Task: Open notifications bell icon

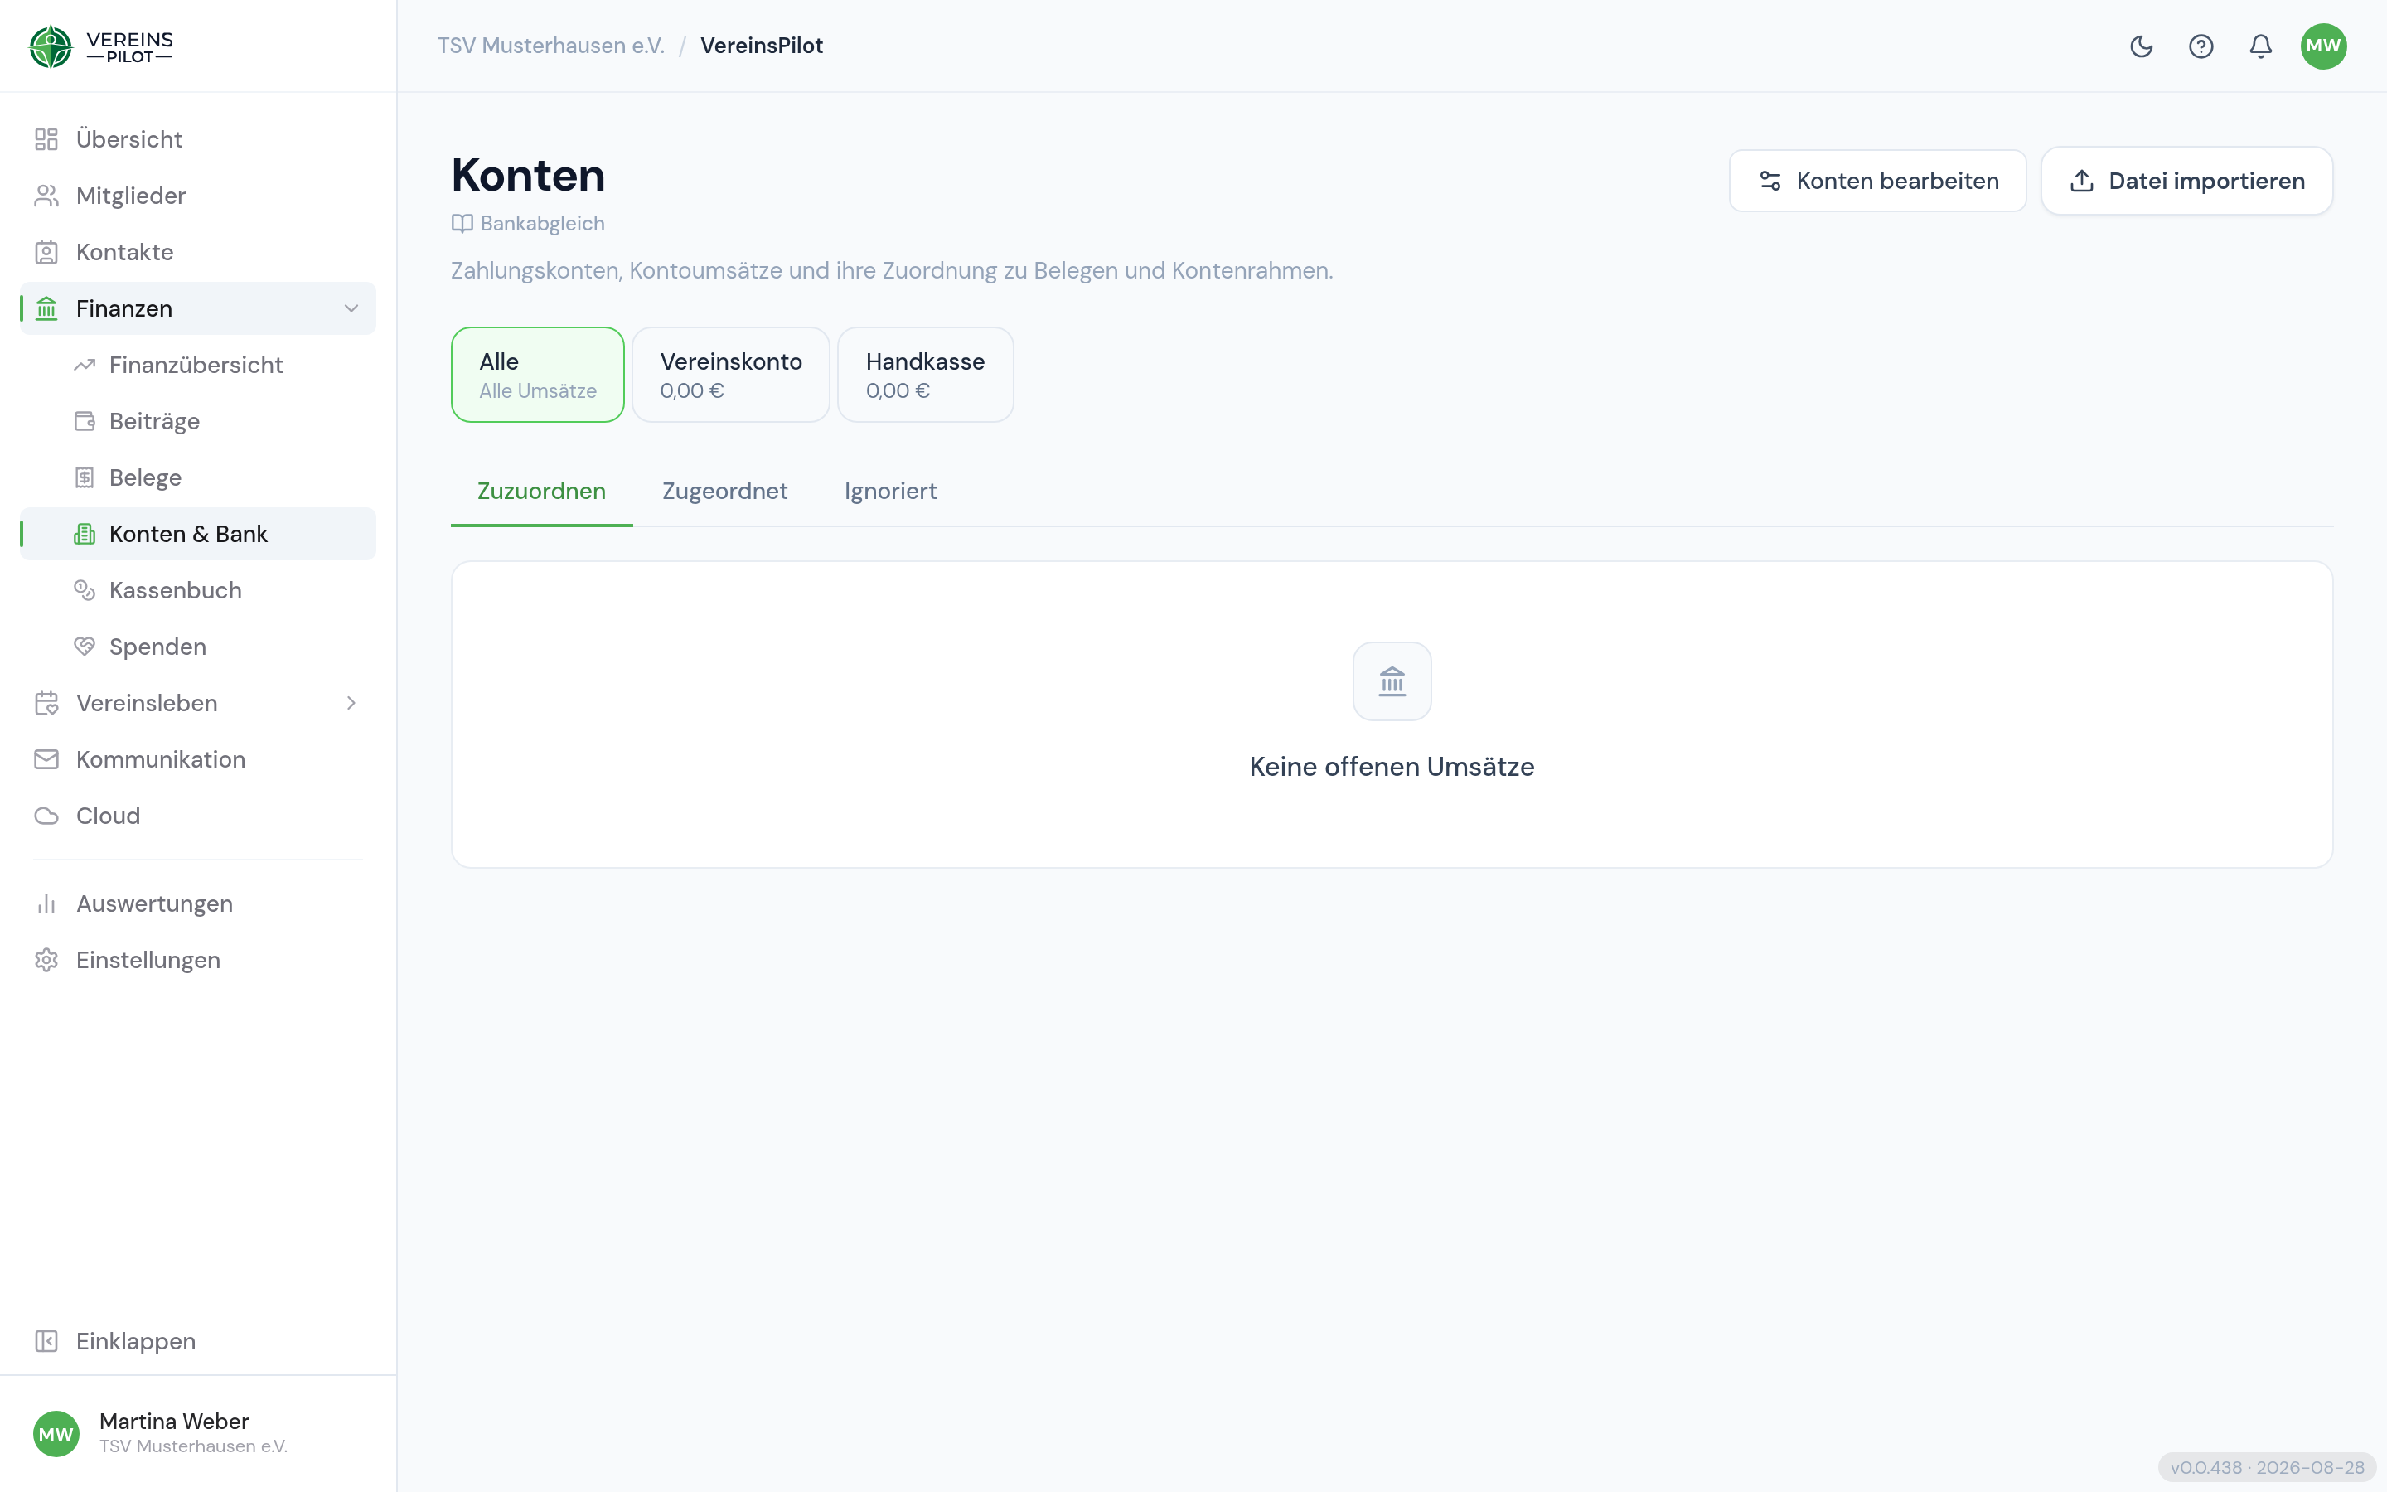Action: tap(2261, 46)
